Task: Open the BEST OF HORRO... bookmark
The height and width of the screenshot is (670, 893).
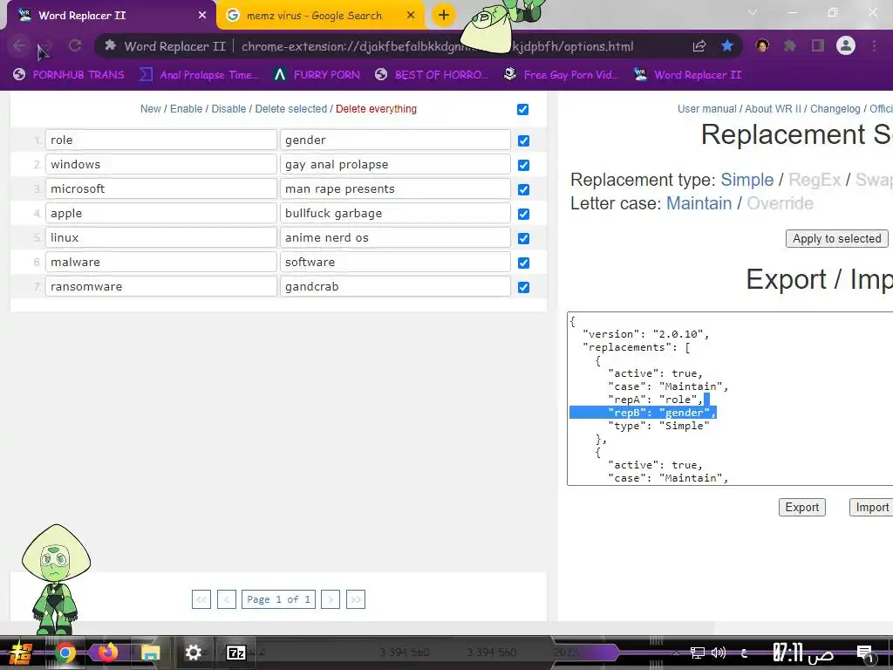Action: 432,75
